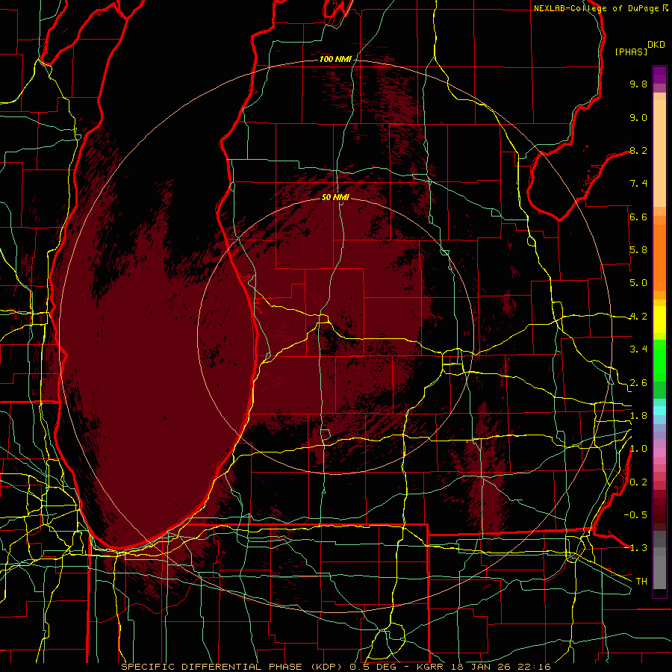Click the 9.0 scale value

(638, 117)
